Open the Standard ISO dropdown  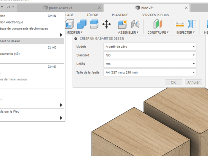149,55
